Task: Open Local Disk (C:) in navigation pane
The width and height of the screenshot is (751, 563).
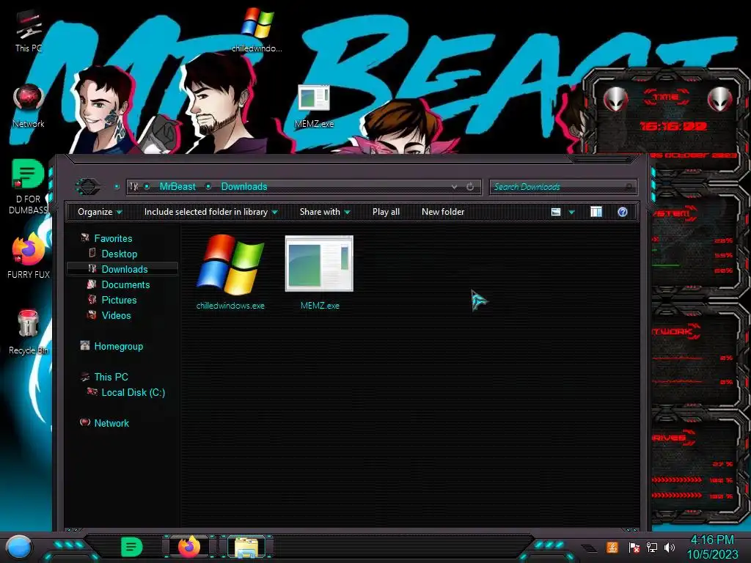Action: pyautogui.click(x=133, y=392)
